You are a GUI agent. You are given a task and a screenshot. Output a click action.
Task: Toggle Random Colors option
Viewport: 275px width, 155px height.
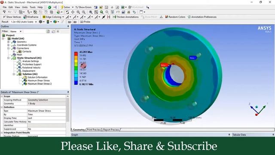(x=175, y=17)
